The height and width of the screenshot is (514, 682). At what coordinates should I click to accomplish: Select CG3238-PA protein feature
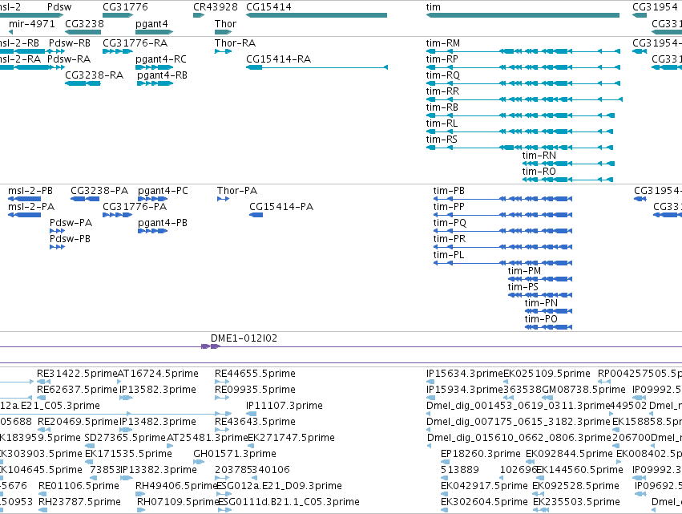[x=85, y=199]
